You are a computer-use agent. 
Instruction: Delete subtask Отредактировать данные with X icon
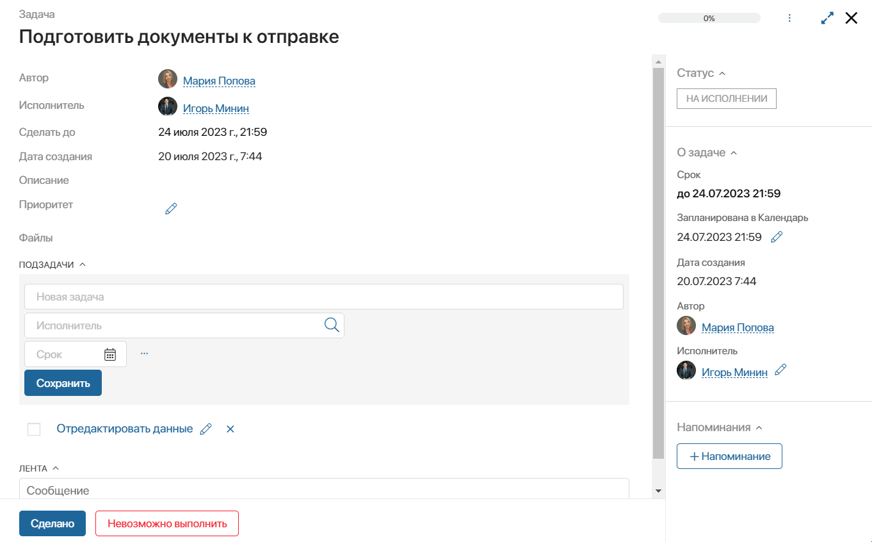point(230,429)
